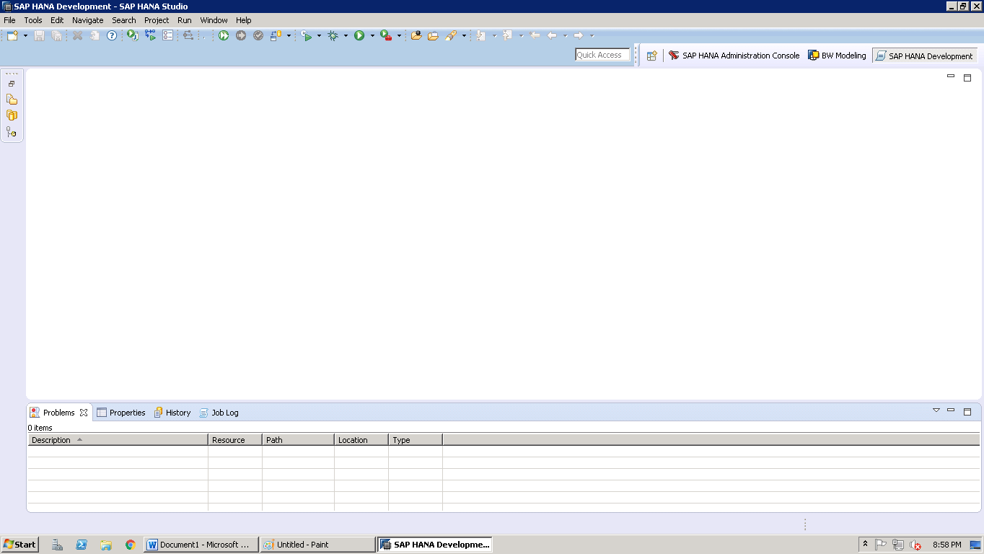Switch to the Job Log tab
Image resolution: width=984 pixels, height=554 pixels.
pos(219,413)
